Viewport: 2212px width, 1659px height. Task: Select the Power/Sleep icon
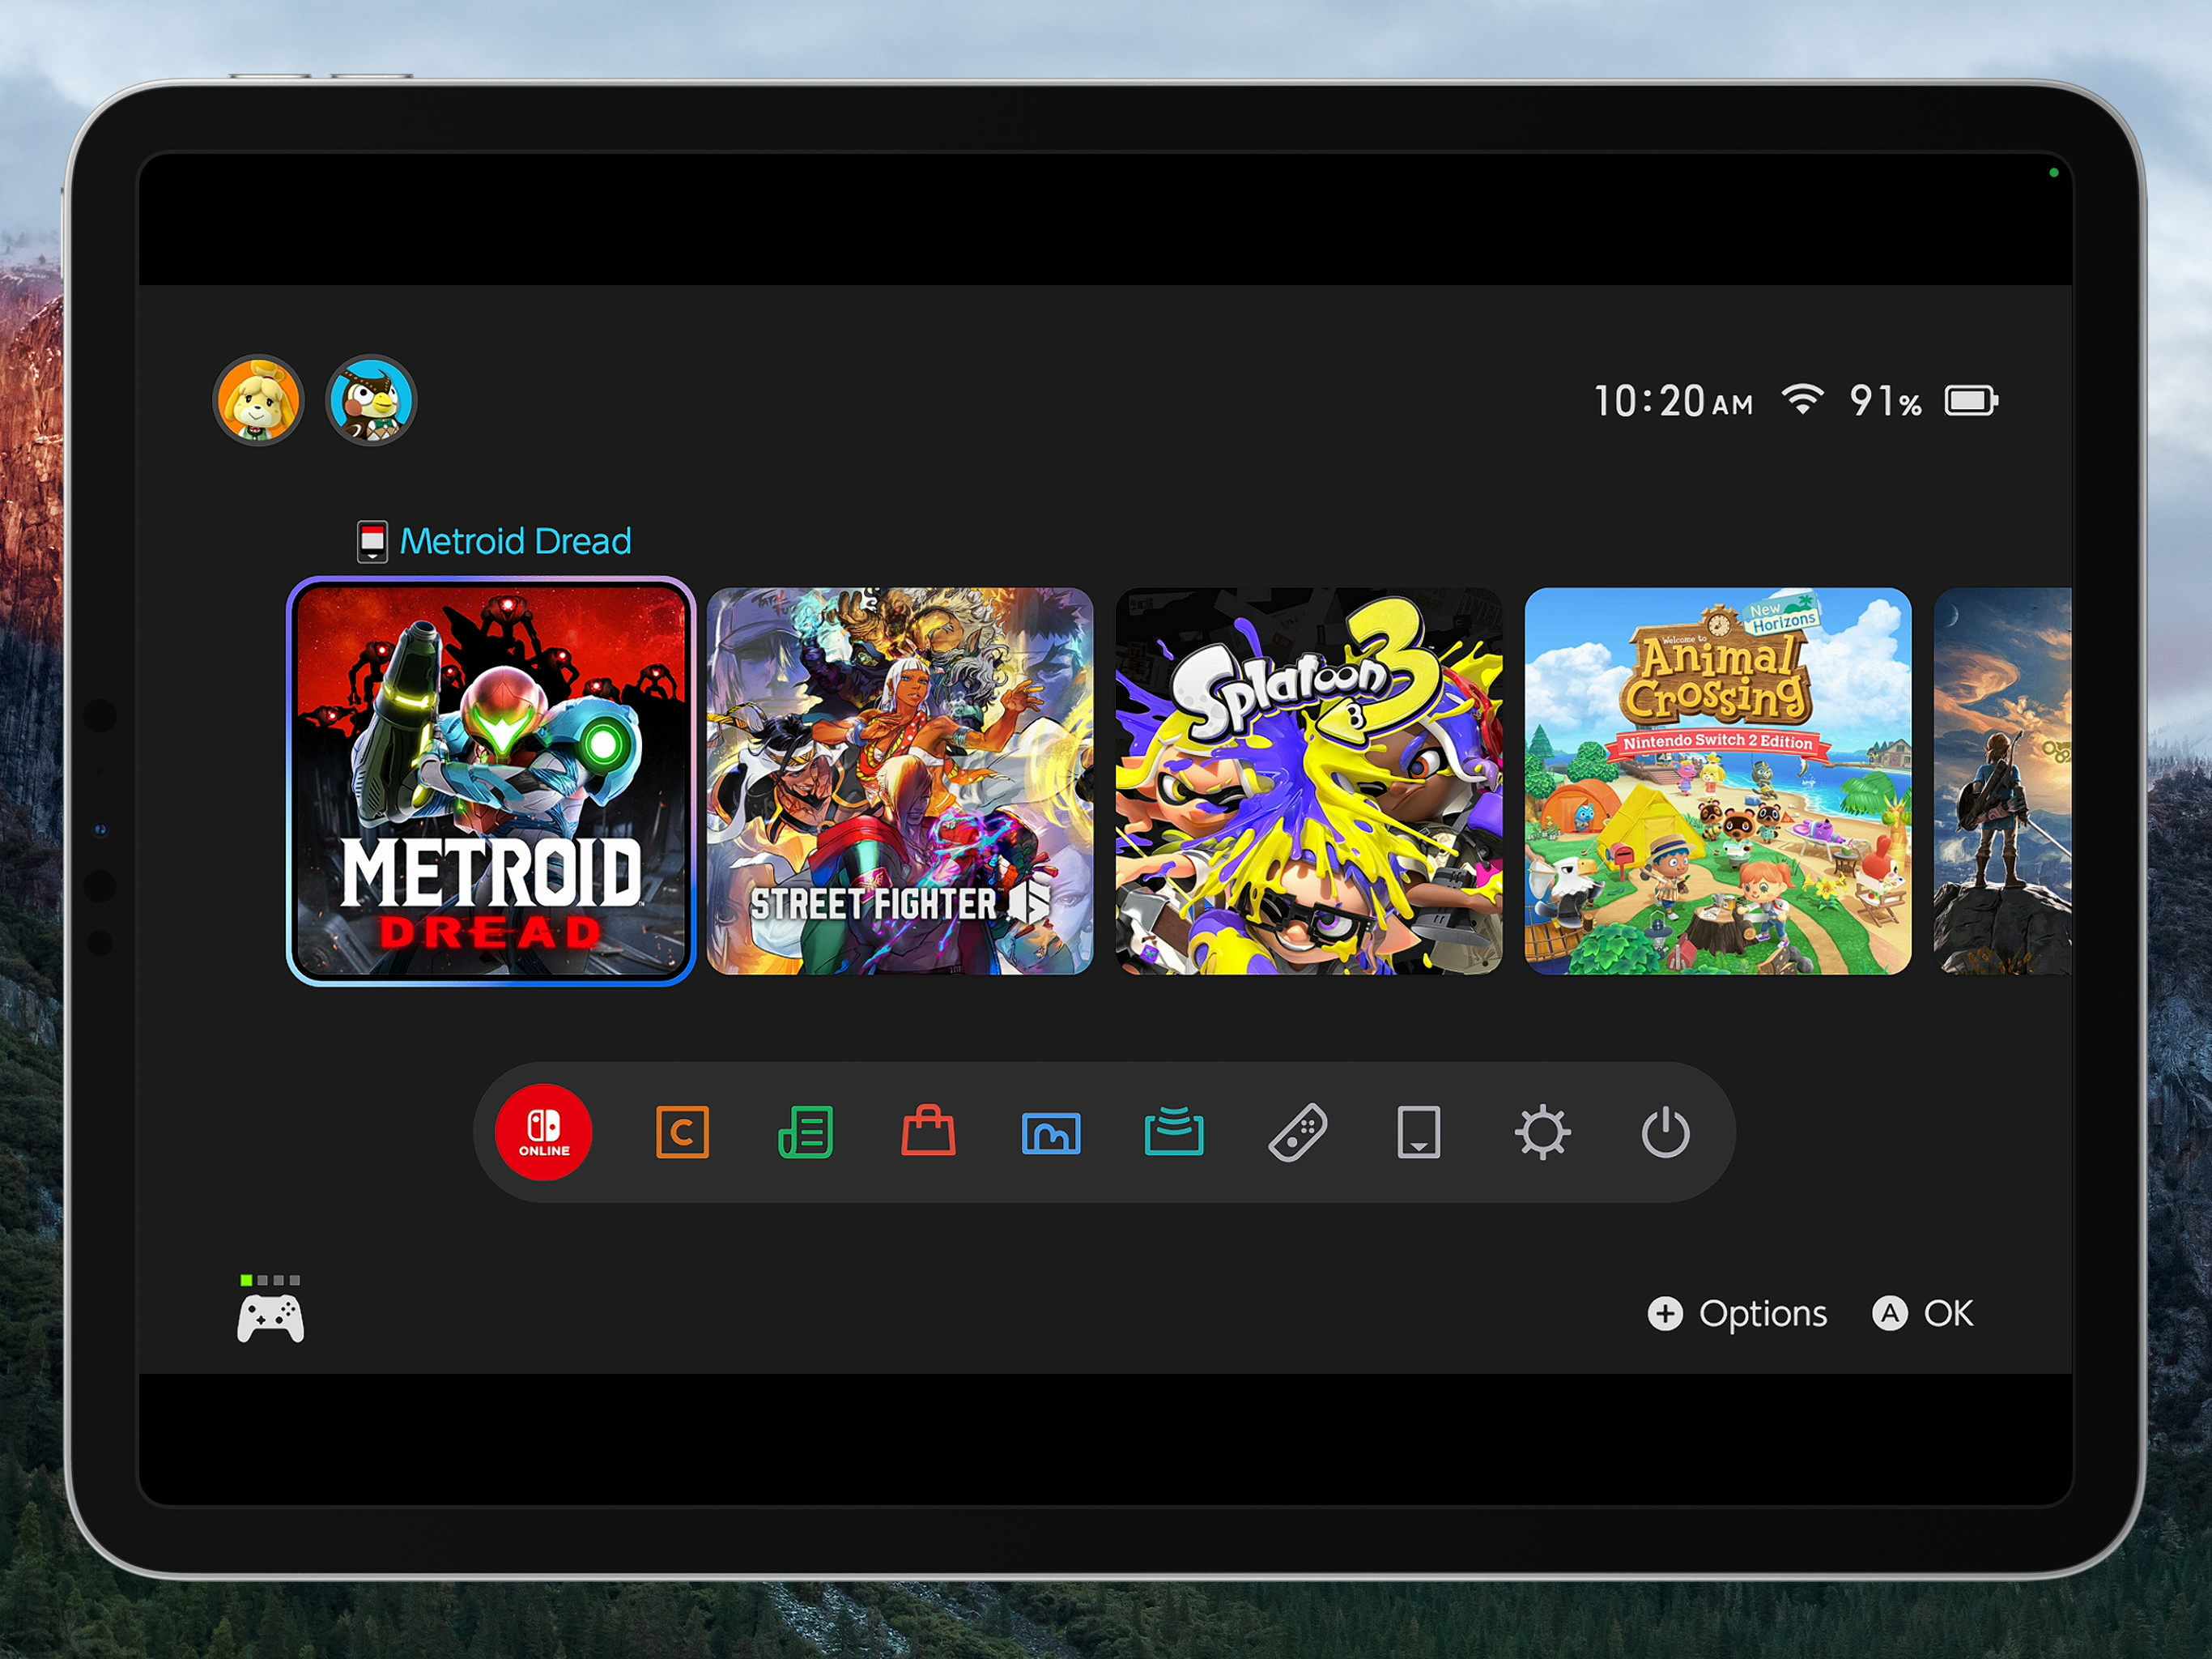coord(1665,1132)
